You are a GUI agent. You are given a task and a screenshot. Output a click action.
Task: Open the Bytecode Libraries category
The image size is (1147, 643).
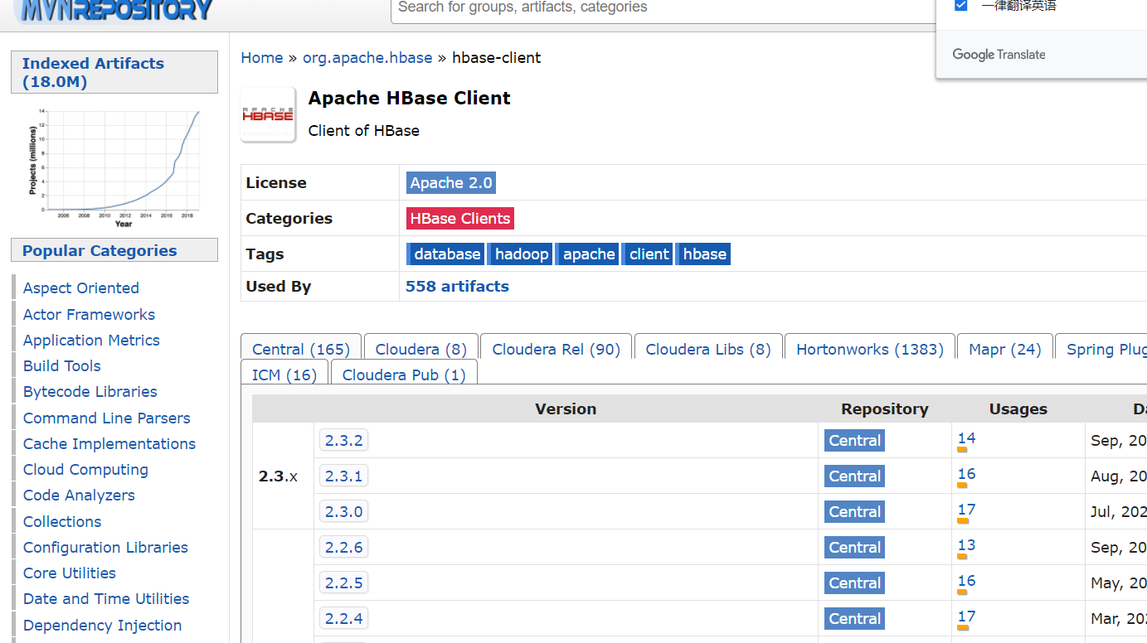coord(90,391)
